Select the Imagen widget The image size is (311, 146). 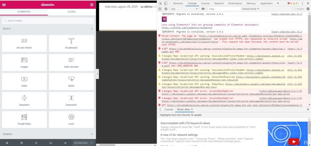(24, 63)
